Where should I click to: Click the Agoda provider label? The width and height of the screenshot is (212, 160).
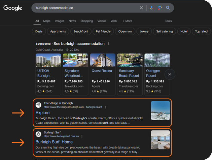tap(96, 86)
